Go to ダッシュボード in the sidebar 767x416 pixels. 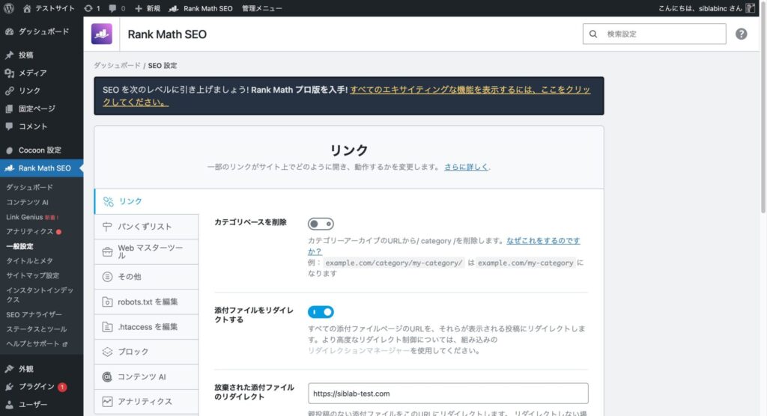[42, 31]
